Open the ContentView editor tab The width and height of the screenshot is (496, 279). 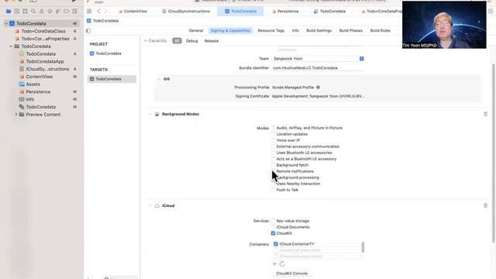(x=133, y=12)
